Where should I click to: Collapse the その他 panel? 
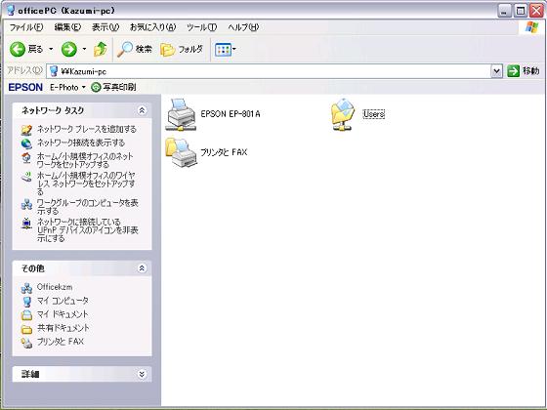142,268
